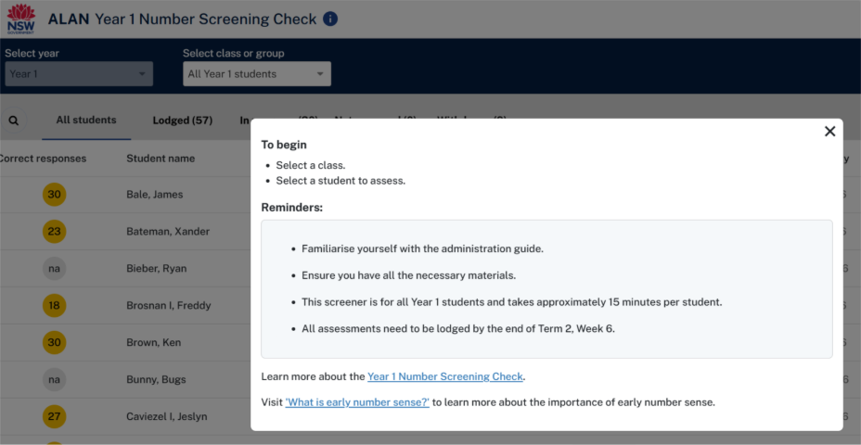The height and width of the screenshot is (445, 861).
Task: Click the score badge 30 for Brown, Ken
Action: (x=55, y=342)
